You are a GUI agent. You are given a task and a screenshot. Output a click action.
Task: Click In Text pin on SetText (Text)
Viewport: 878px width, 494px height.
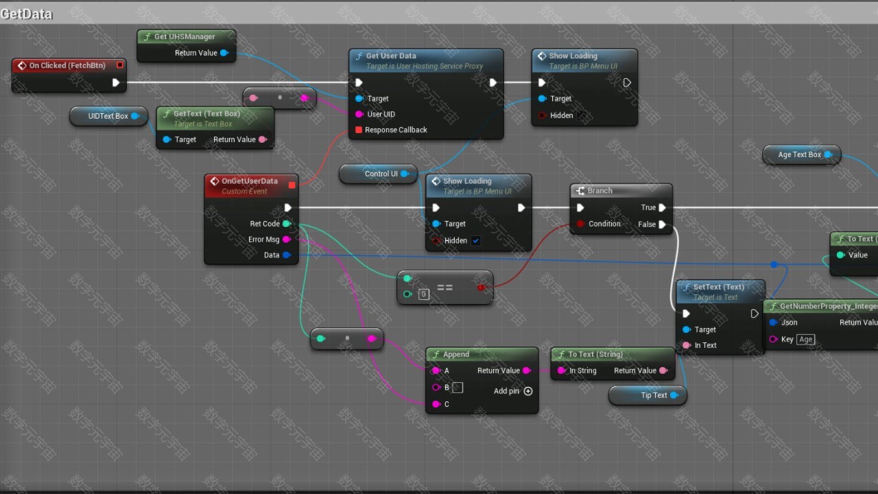click(x=687, y=345)
